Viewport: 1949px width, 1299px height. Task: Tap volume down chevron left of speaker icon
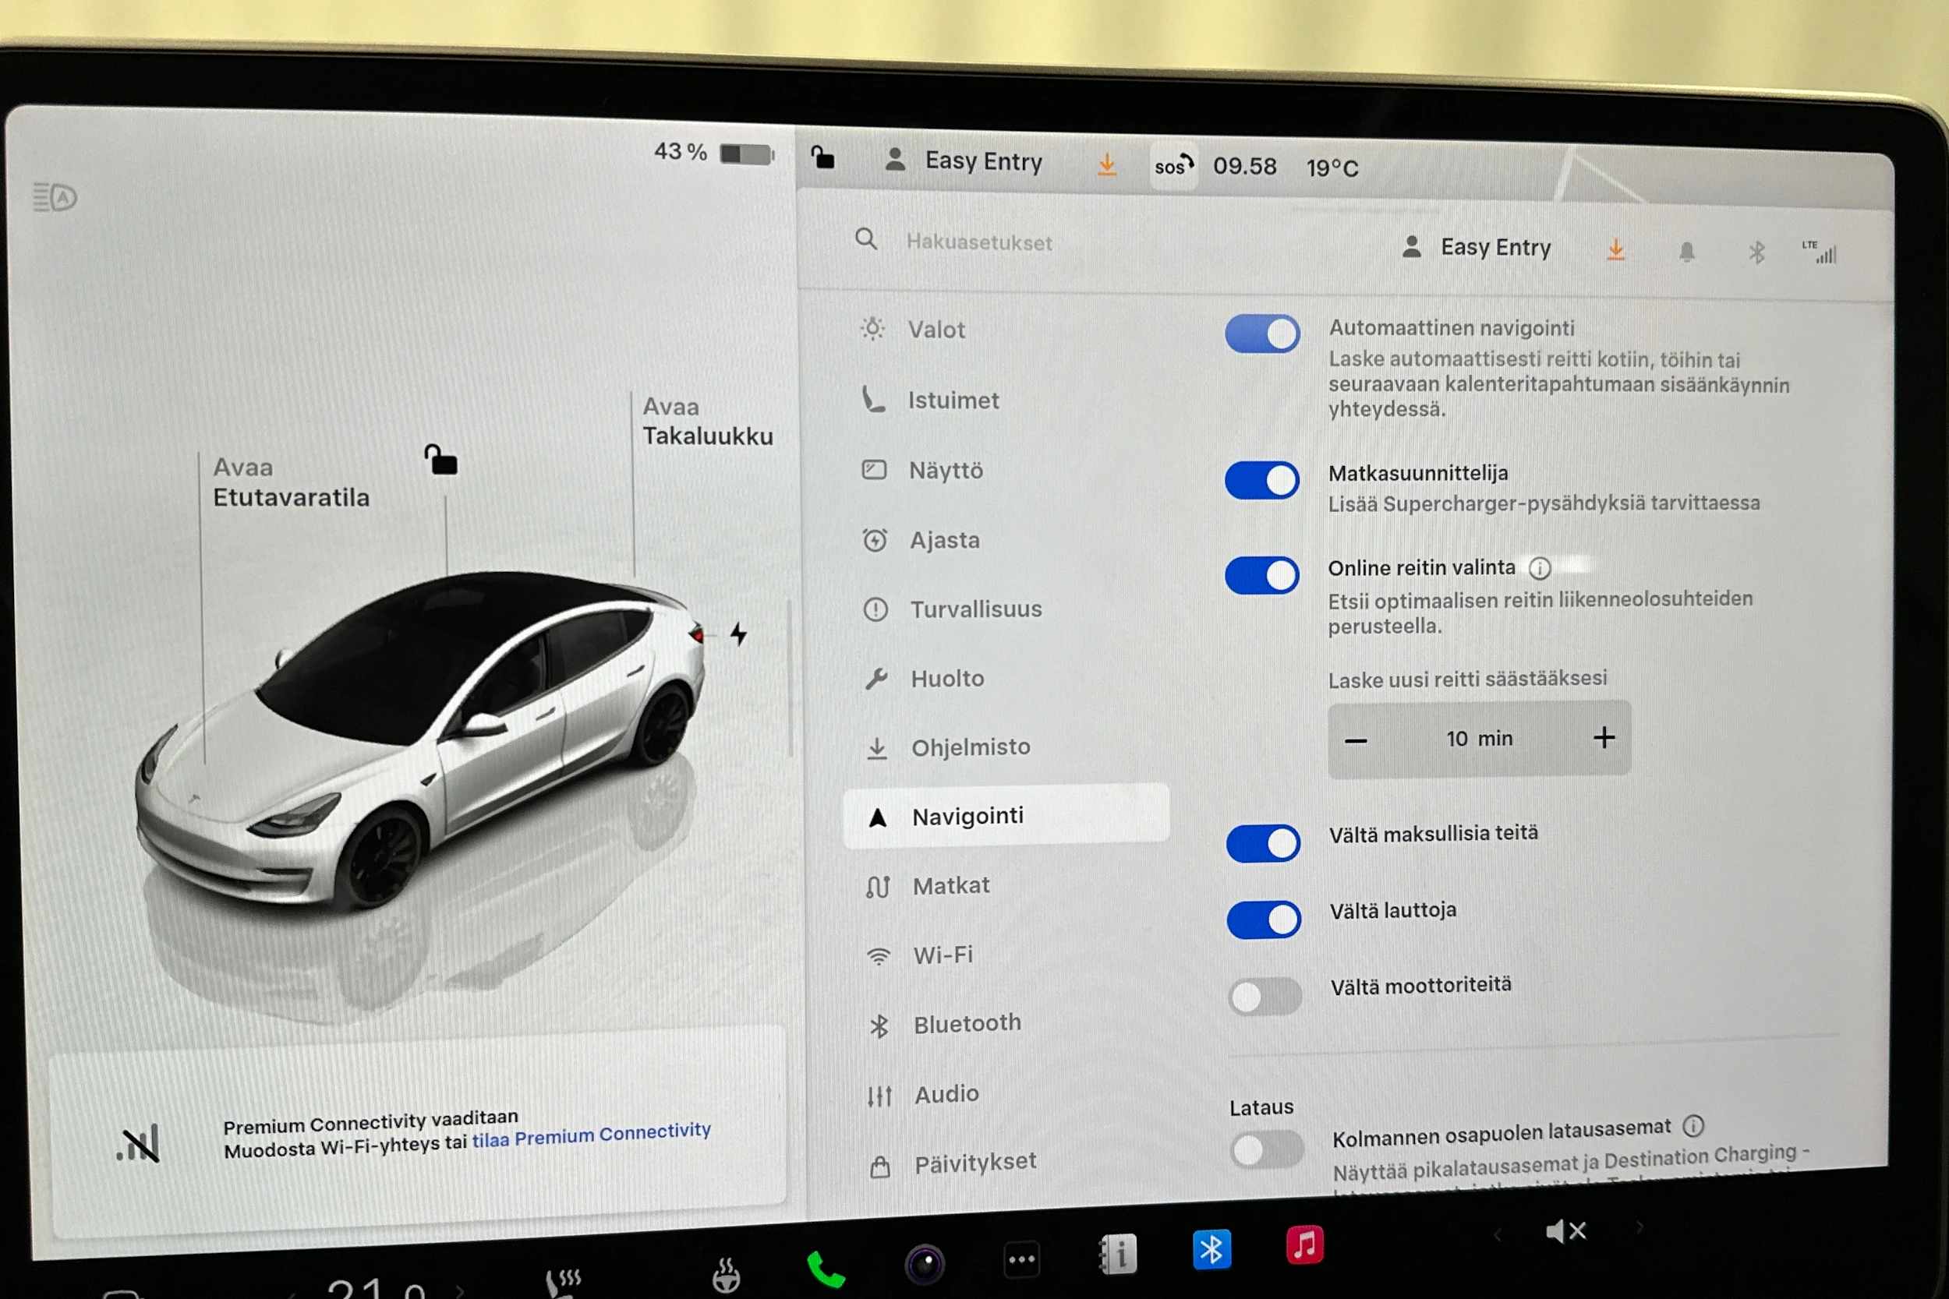(1498, 1236)
